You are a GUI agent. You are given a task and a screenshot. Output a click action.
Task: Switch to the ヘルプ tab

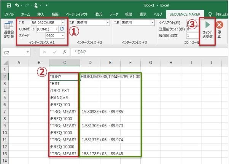tap(158, 14)
